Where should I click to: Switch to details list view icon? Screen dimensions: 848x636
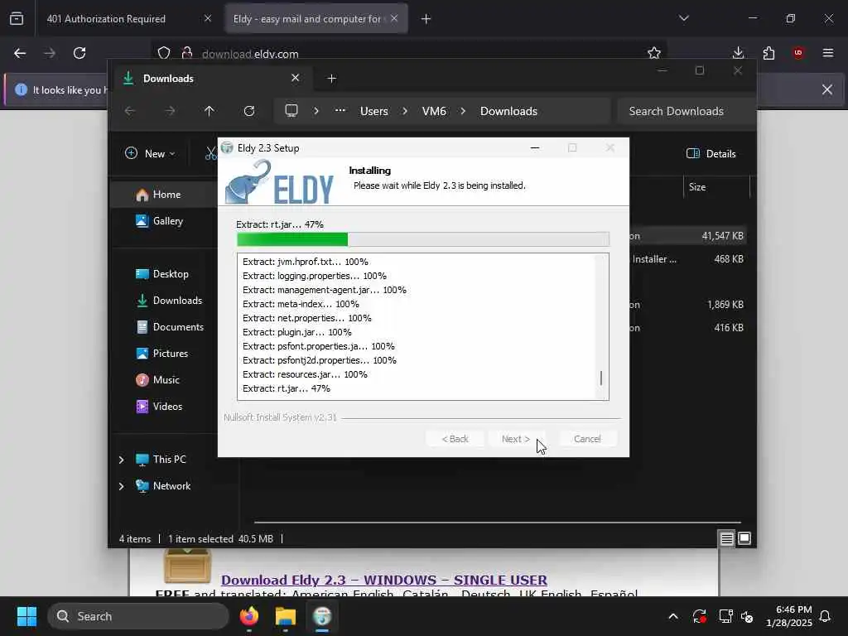pos(726,538)
